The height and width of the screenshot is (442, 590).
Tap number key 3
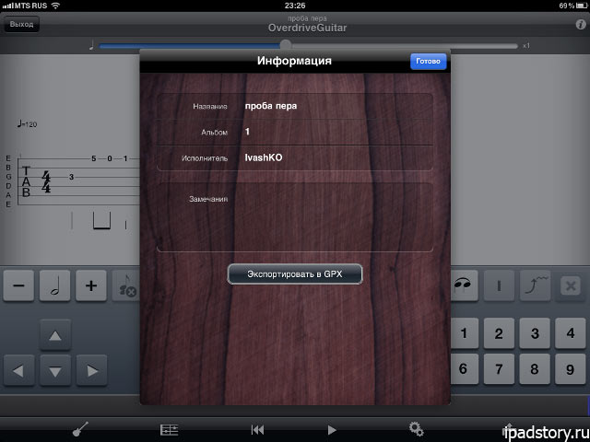[x=535, y=333]
